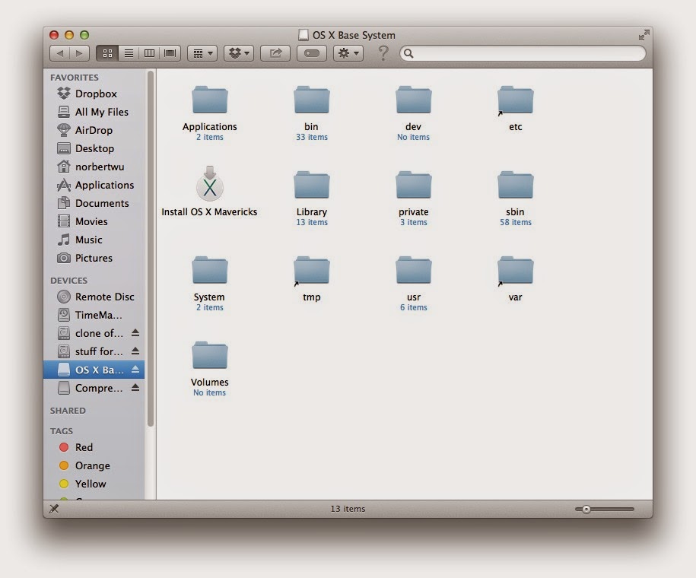The height and width of the screenshot is (578, 696).
Task: Switch to column view
Action: point(149,53)
